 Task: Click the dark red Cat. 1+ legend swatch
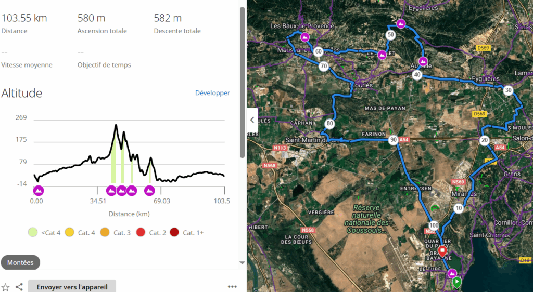click(x=174, y=233)
